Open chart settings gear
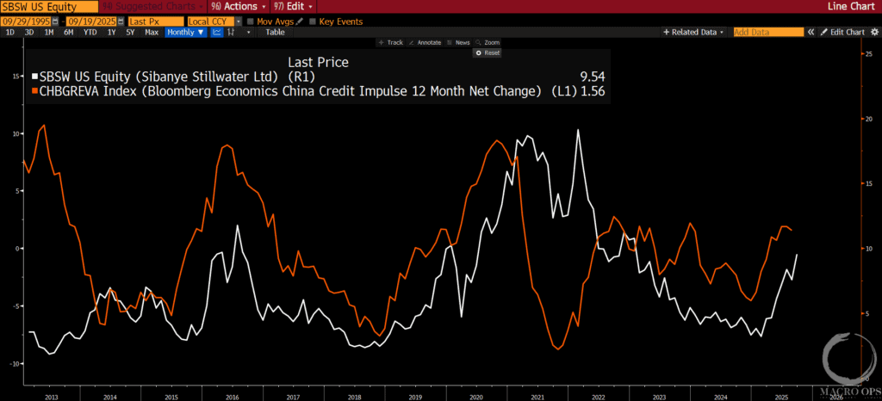The width and height of the screenshot is (882, 401). pos(875,32)
